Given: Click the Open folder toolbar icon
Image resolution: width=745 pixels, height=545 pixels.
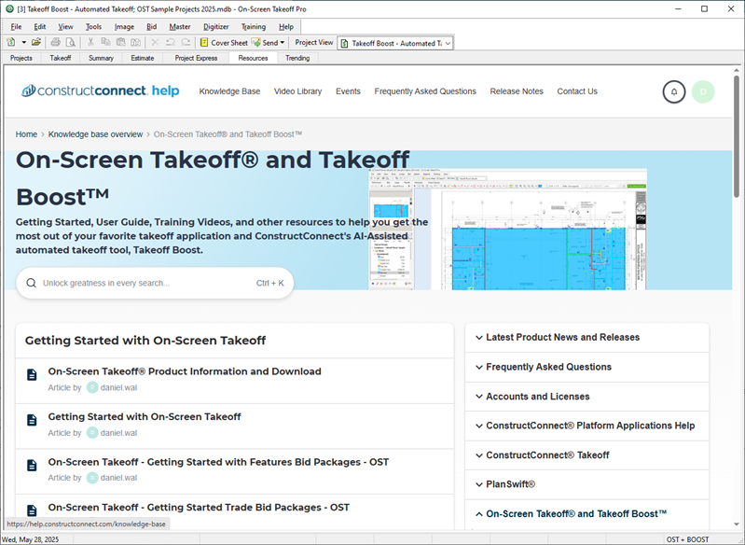Looking at the screenshot, I should point(36,42).
